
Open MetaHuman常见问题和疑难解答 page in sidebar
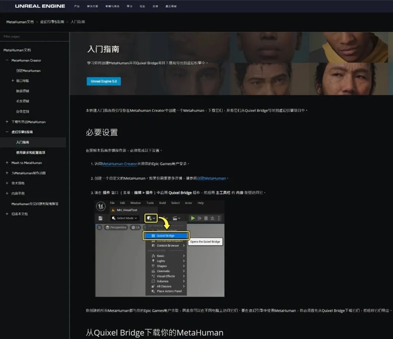tap(35, 204)
